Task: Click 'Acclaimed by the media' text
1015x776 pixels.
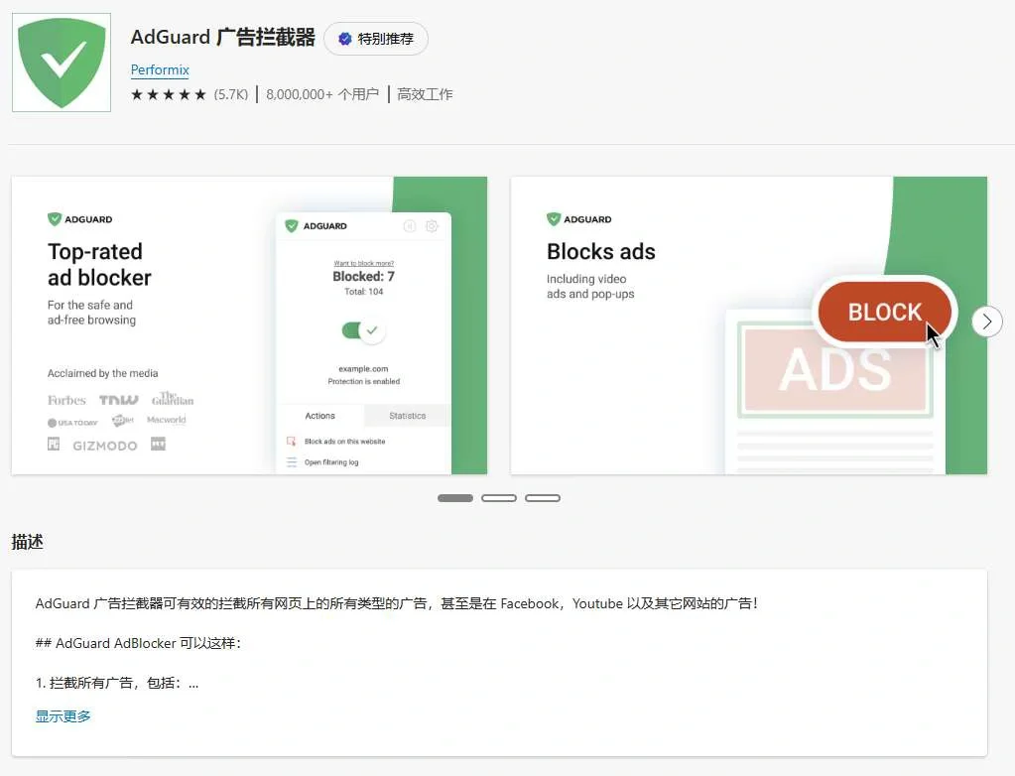Action: point(102,373)
